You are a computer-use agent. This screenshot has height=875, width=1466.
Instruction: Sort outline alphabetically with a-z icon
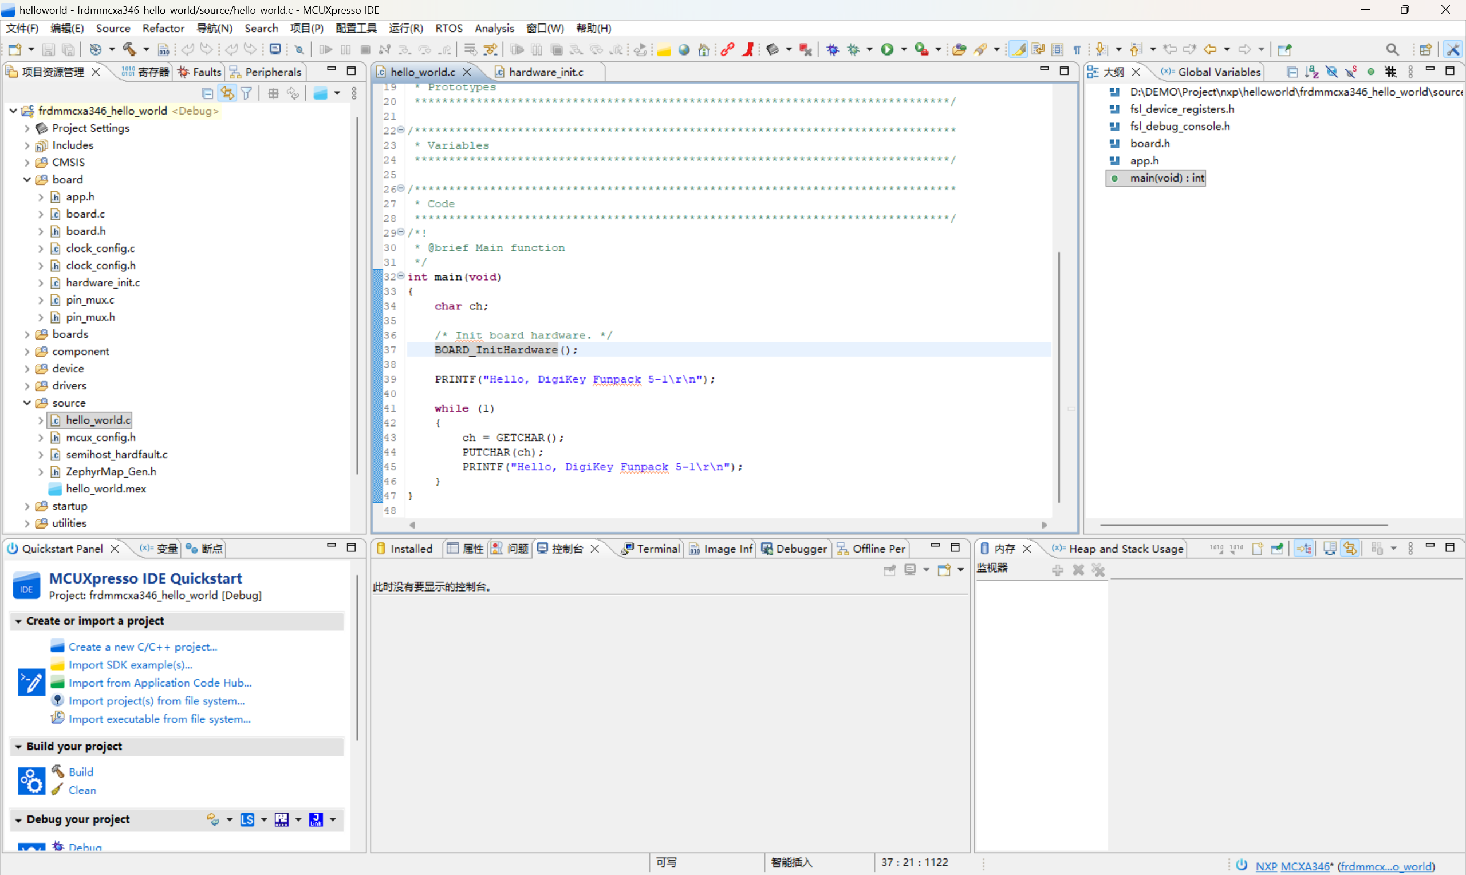coord(1311,72)
